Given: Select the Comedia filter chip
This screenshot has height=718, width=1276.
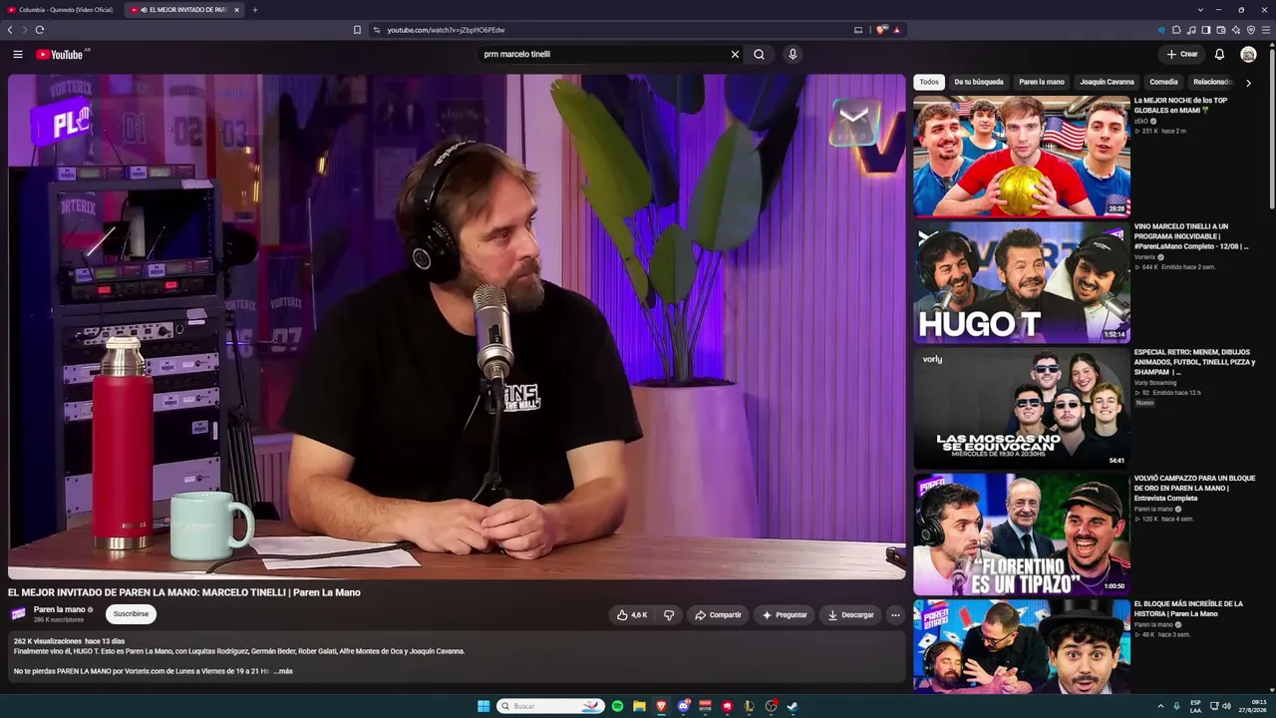Looking at the screenshot, I should 1163,82.
